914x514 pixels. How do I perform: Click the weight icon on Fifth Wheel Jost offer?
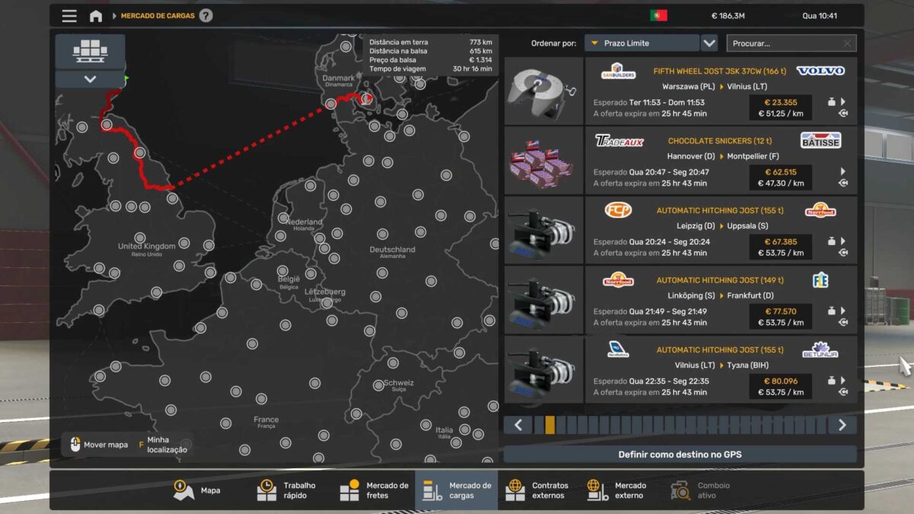832,102
